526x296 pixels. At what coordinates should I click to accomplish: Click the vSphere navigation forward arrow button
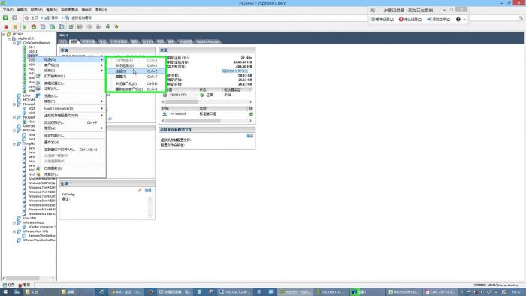pos(15,17)
